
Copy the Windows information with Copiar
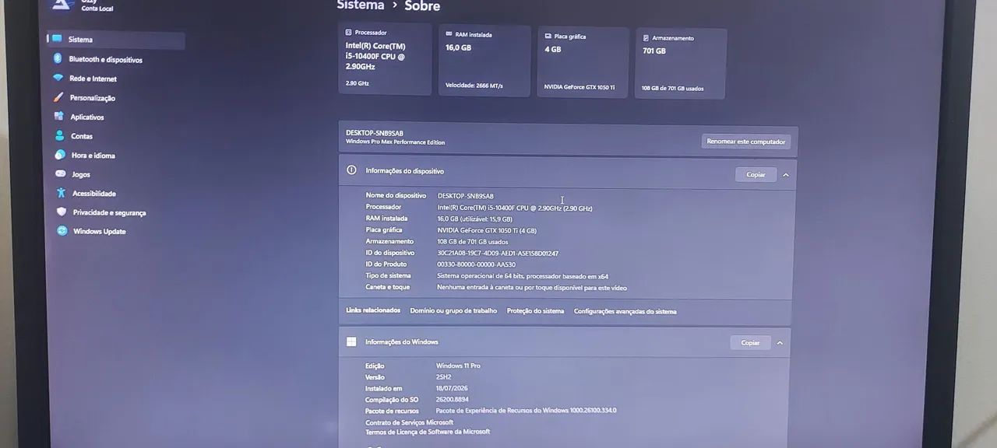[x=750, y=342]
